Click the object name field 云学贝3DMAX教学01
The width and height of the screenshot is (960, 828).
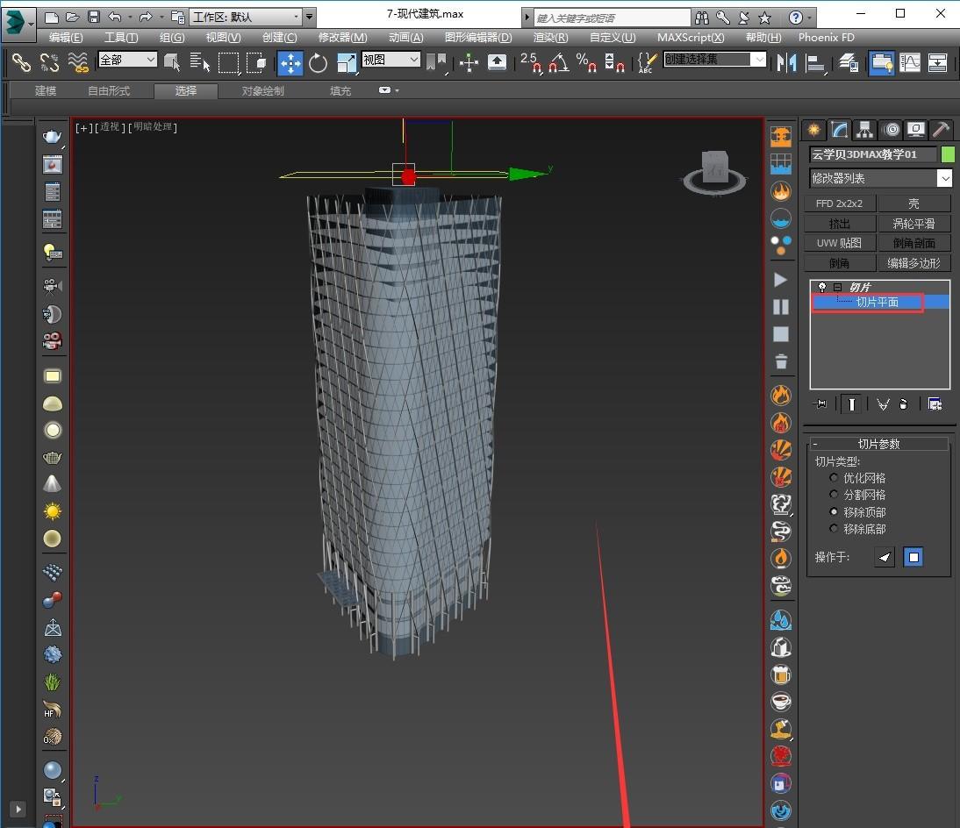[872, 154]
